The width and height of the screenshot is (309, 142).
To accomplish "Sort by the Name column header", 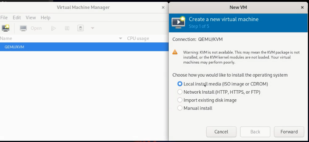I will click(62, 38).
